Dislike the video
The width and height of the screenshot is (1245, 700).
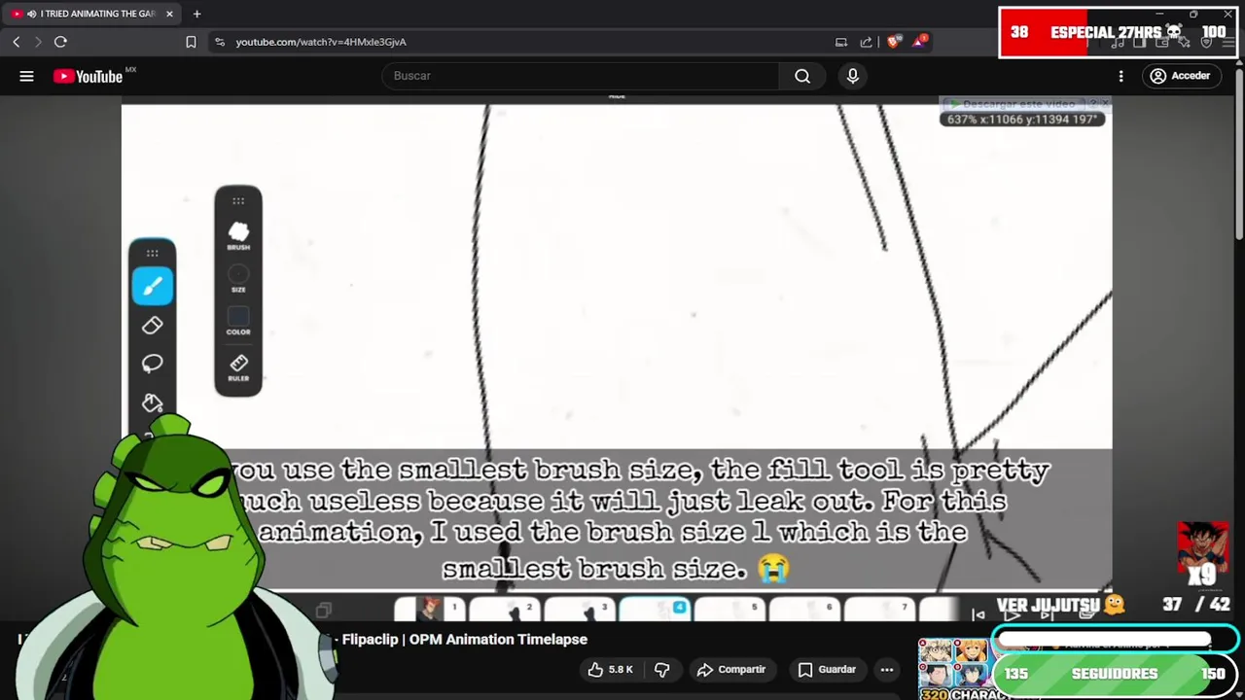[661, 669]
